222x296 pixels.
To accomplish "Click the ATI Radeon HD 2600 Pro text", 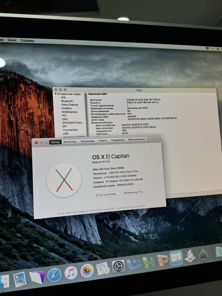I will tap(124, 181).
